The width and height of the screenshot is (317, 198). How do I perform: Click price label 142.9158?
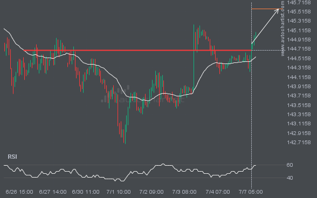[299, 133]
